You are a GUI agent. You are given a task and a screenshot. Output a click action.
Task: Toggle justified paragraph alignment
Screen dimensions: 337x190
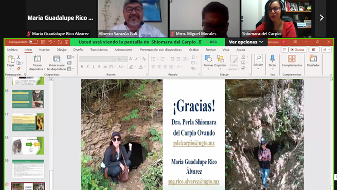tap(171, 67)
